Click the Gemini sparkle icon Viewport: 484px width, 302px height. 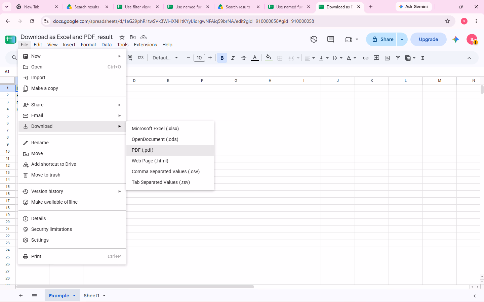tap(456, 39)
